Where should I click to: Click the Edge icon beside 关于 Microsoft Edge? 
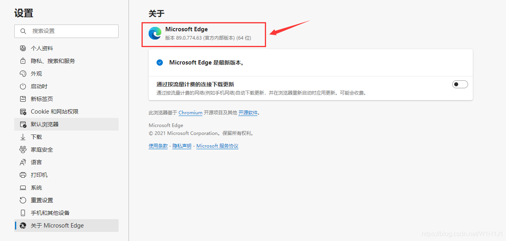point(23,226)
